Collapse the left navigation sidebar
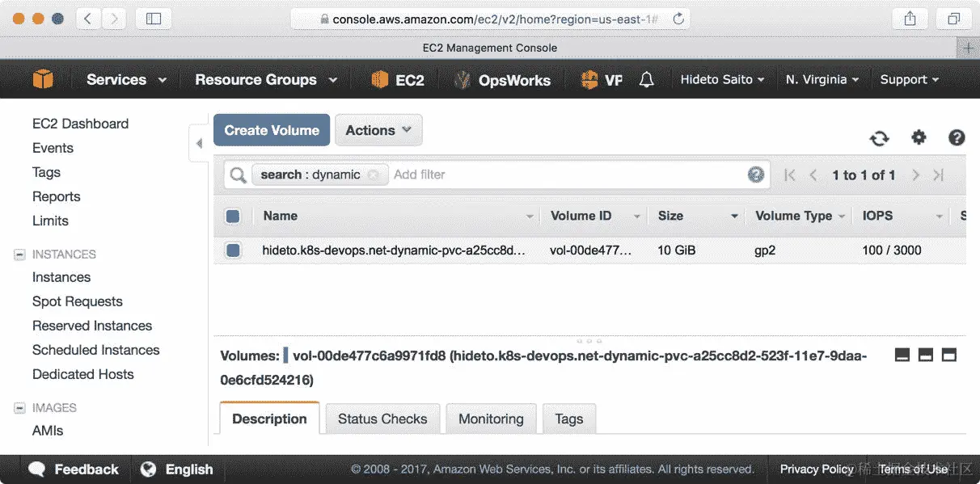 (198, 143)
